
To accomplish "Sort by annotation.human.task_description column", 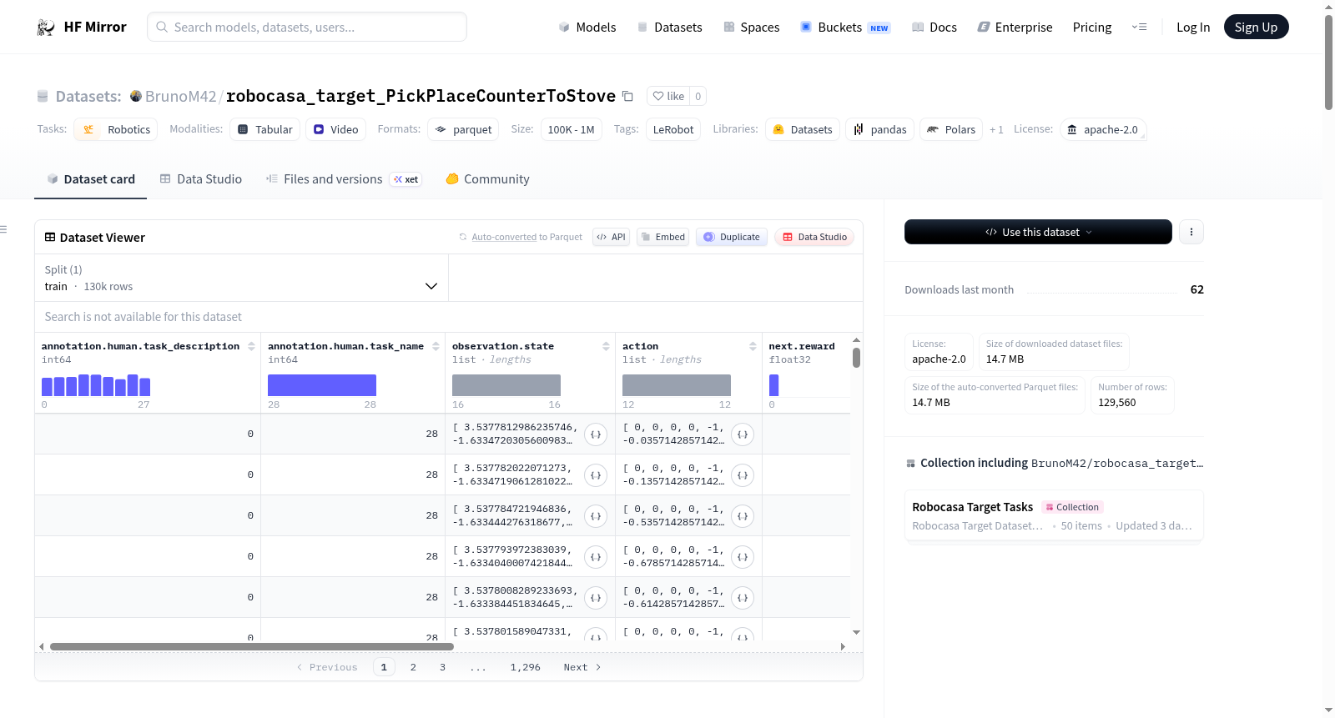I will pos(251,346).
